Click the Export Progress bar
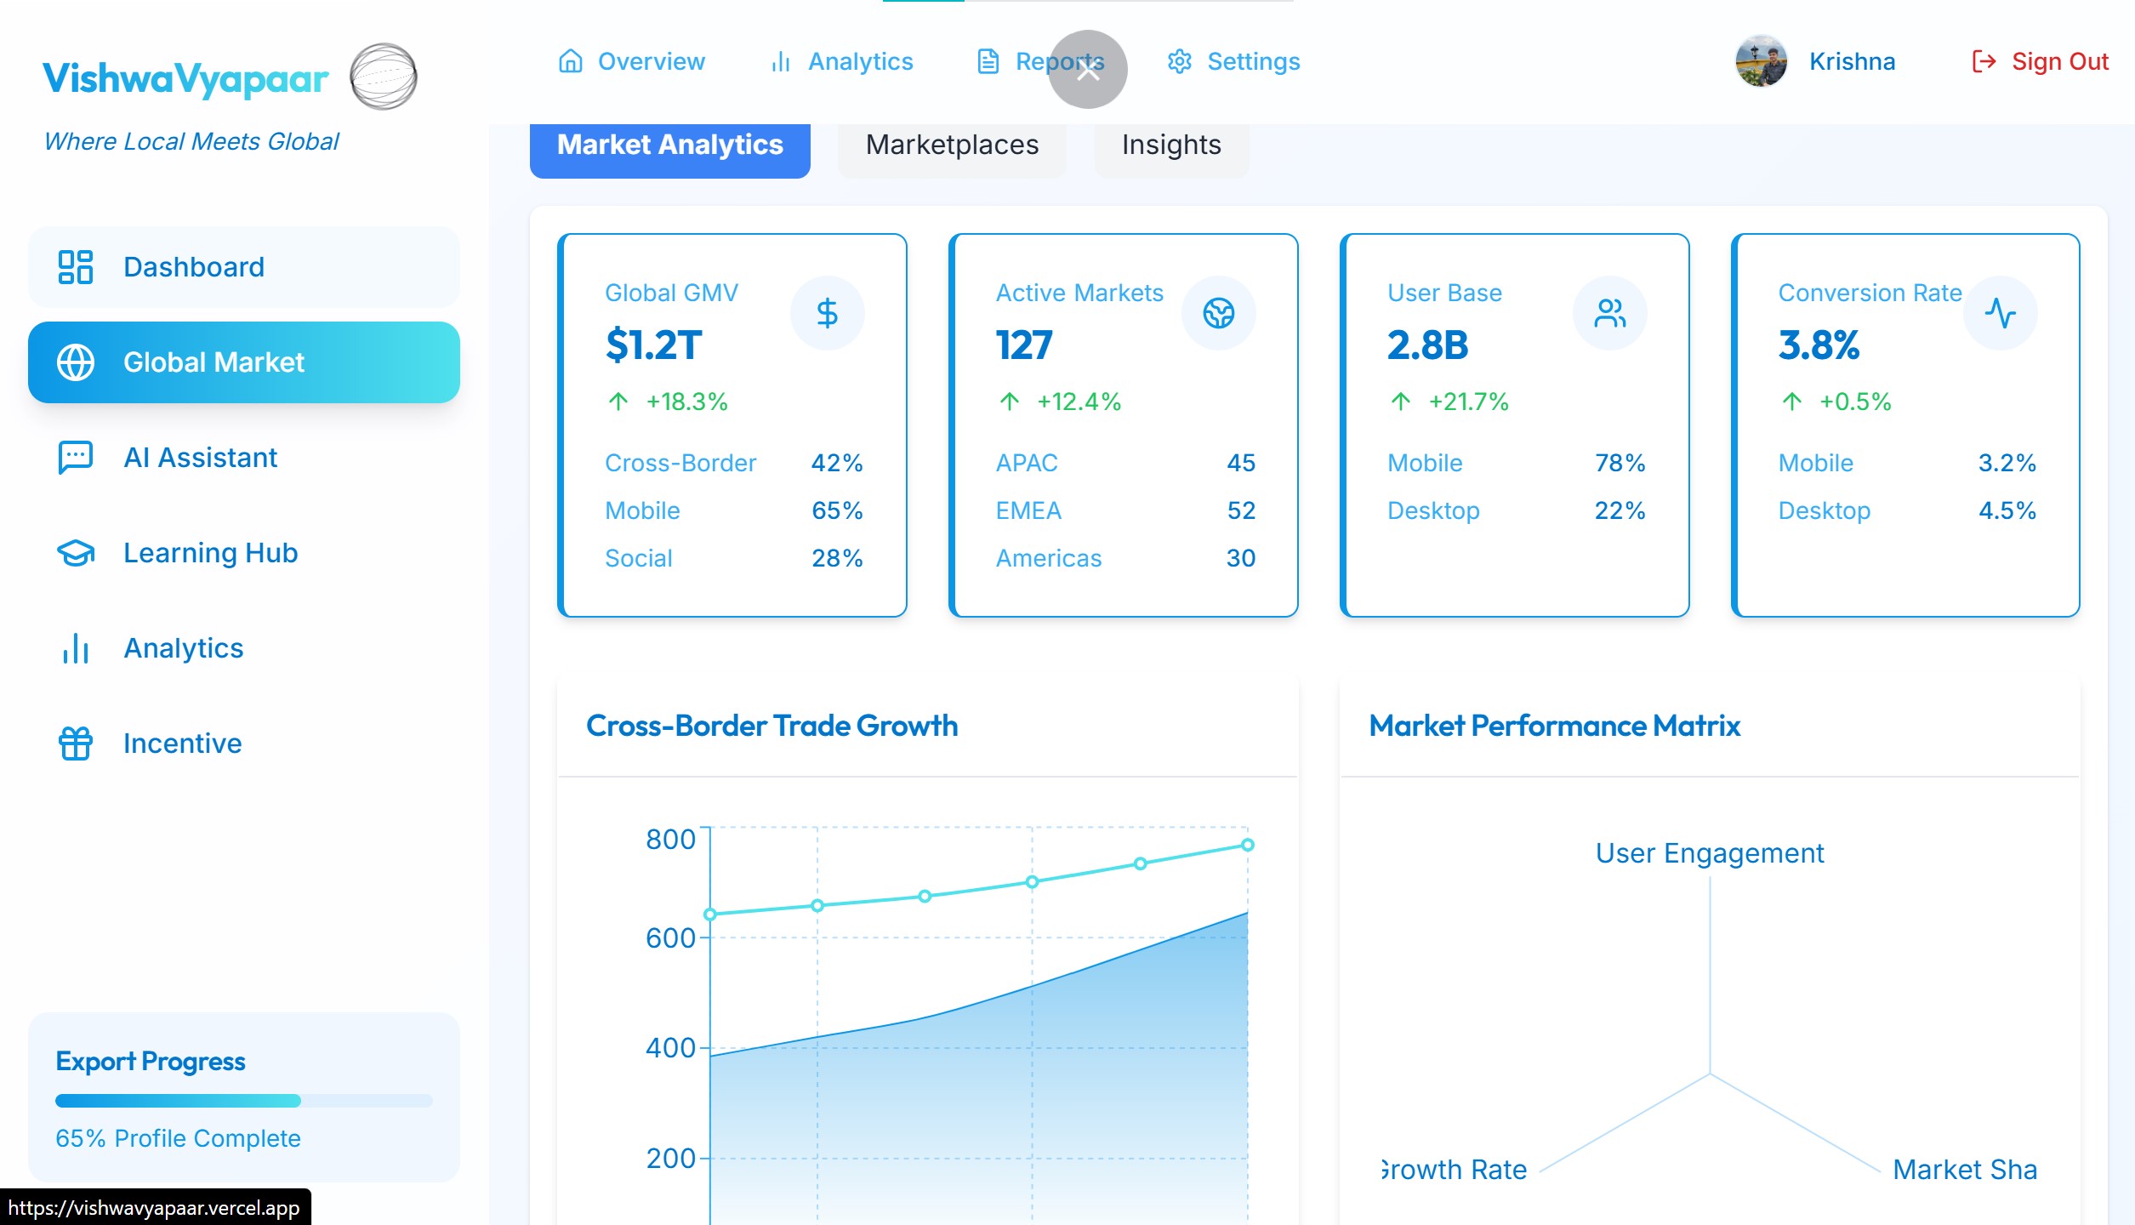This screenshot has height=1225, width=2135. tap(244, 1101)
